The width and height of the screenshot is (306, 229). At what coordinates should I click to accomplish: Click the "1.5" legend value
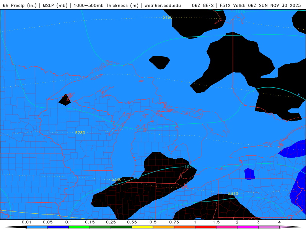click(216, 222)
